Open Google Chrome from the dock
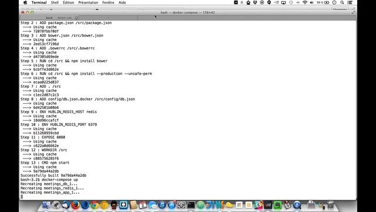This screenshot has height=212, width=376. coord(95,205)
